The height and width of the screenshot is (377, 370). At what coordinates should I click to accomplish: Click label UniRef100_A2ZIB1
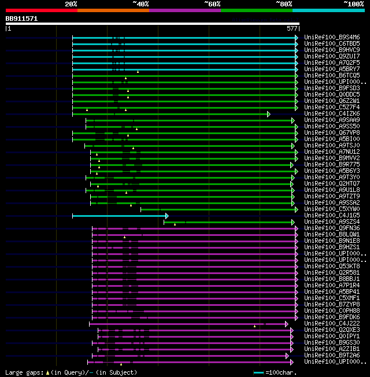332,349
